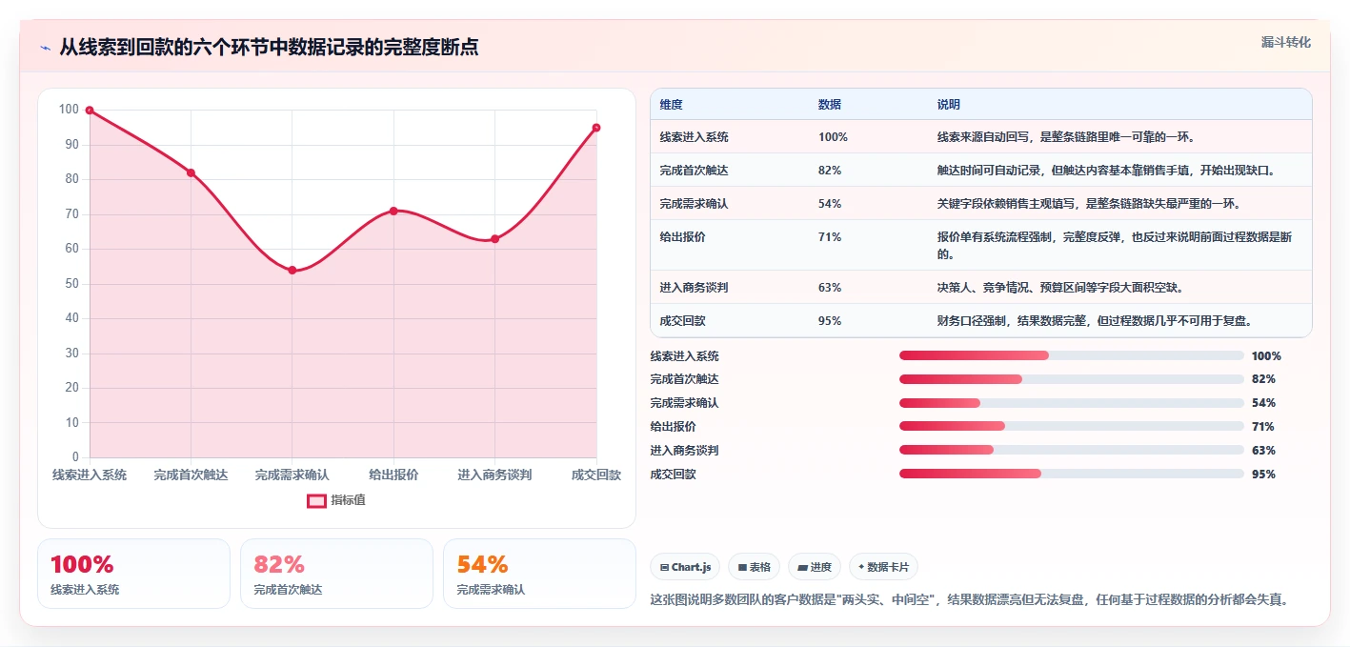The height and width of the screenshot is (647, 1350).
Task: Toggle the 指标值 legend swatch
Action: tap(316, 500)
